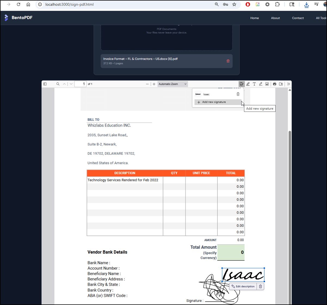Delete the uploaded invoice PDF file
The height and width of the screenshot is (305, 327).
click(228, 61)
